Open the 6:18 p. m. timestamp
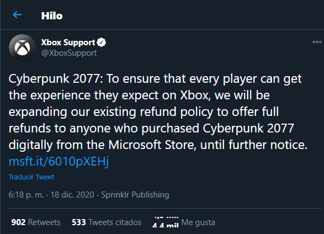 click(x=26, y=195)
